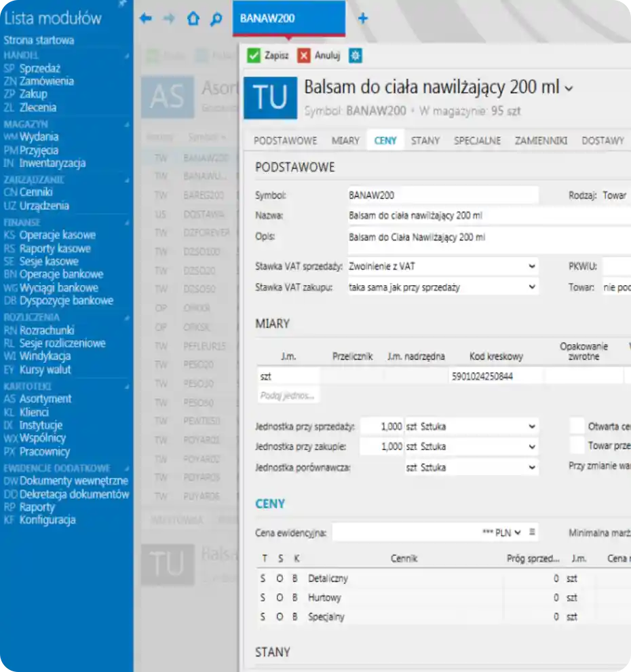Click inside the Nazwa input field

tap(489, 216)
